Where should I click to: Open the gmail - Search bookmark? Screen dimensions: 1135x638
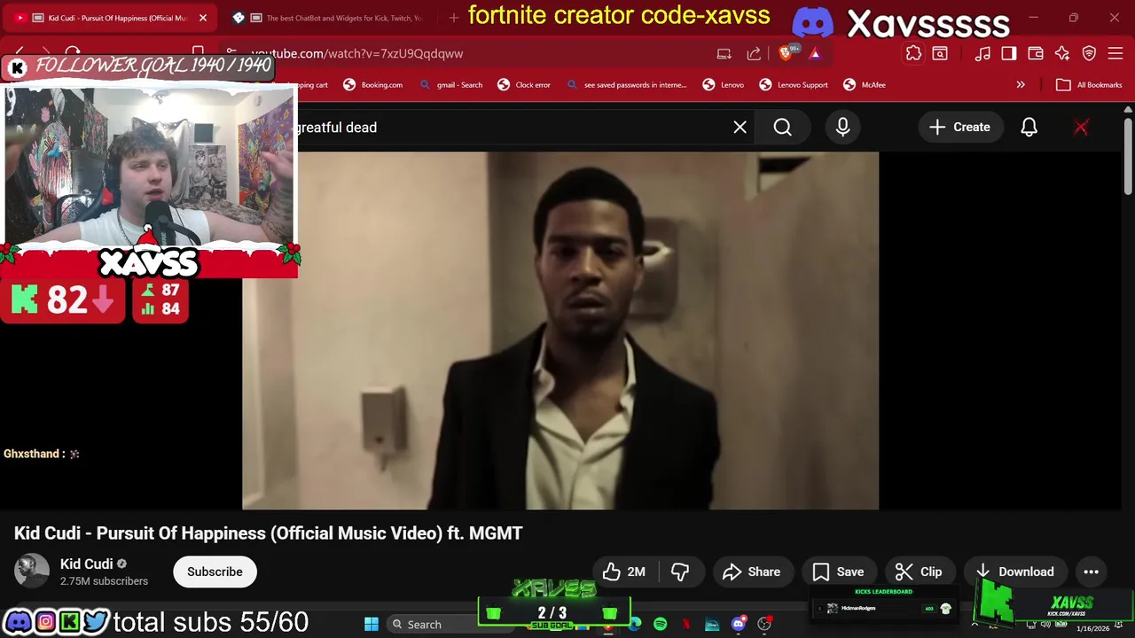tap(451, 85)
